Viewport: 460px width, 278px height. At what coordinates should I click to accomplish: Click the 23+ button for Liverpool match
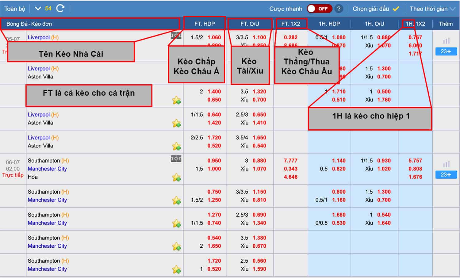coord(446,51)
